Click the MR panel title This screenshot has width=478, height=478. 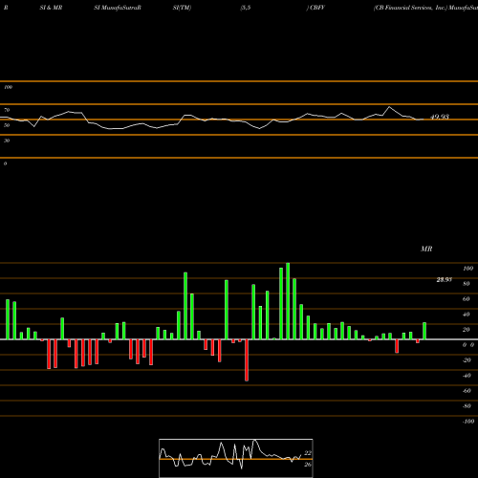[x=426, y=249]
